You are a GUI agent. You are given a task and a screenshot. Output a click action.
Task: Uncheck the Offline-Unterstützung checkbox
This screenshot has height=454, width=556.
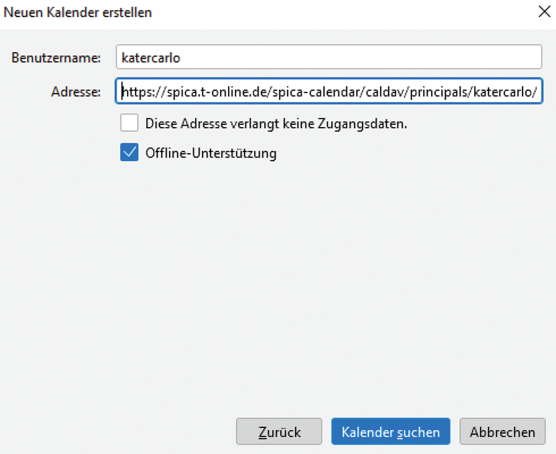tap(129, 153)
